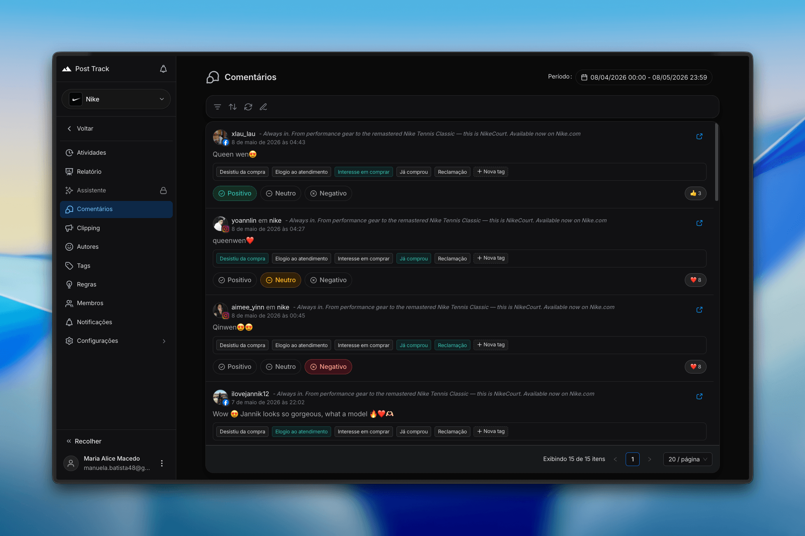This screenshot has width=805, height=536.
Task: Mark yoannlin comment as Positivo
Action: [235, 280]
